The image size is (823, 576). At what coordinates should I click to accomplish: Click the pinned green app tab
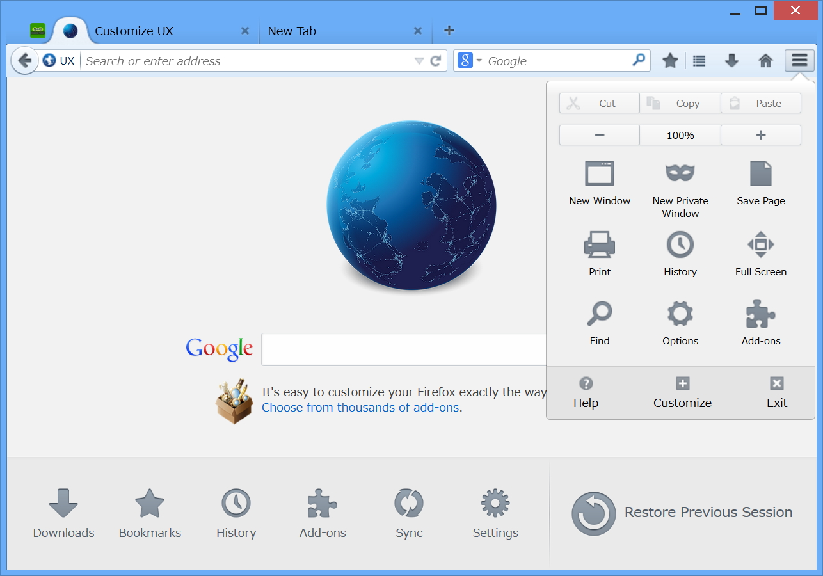(x=38, y=31)
